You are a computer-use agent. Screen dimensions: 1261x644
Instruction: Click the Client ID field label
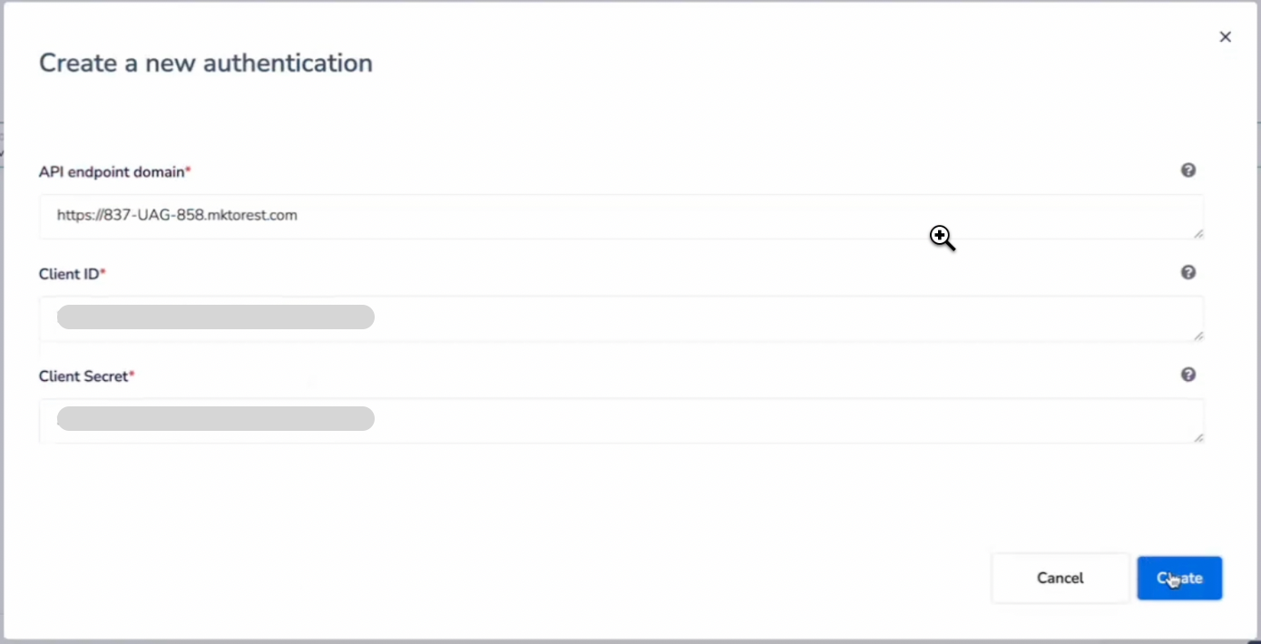pos(69,274)
